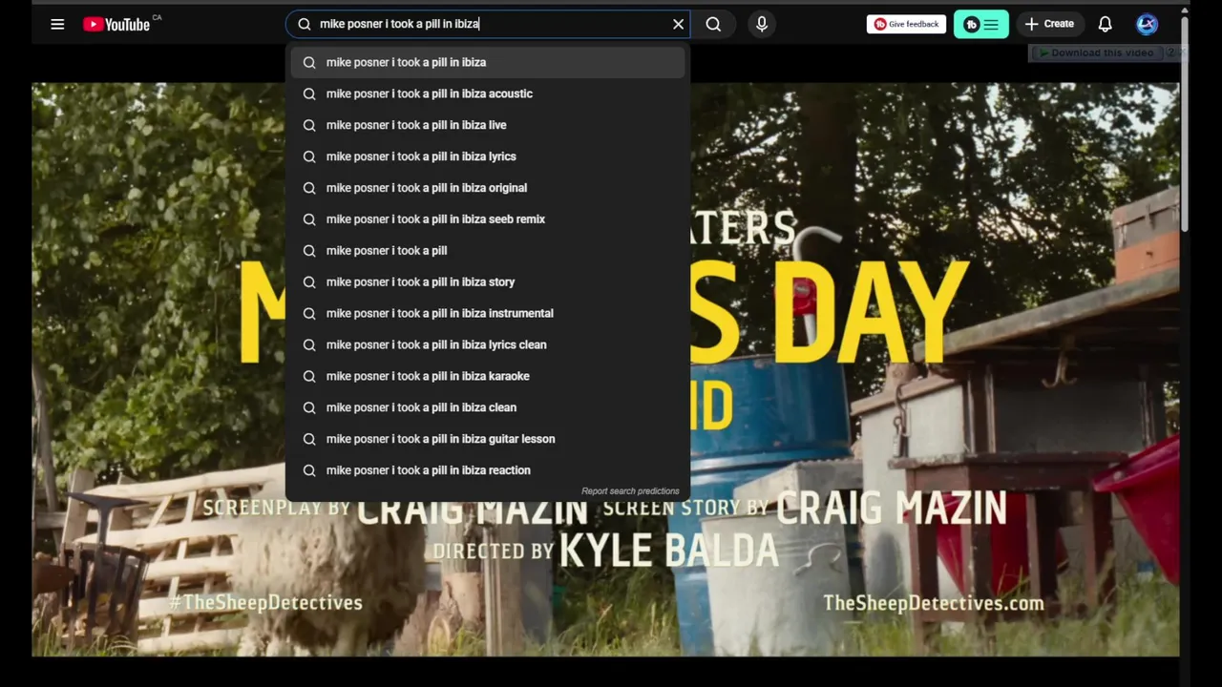Click search icon beside 'ibiza seeb remix' suggestion
Screen dimensions: 1222x687
309,219
